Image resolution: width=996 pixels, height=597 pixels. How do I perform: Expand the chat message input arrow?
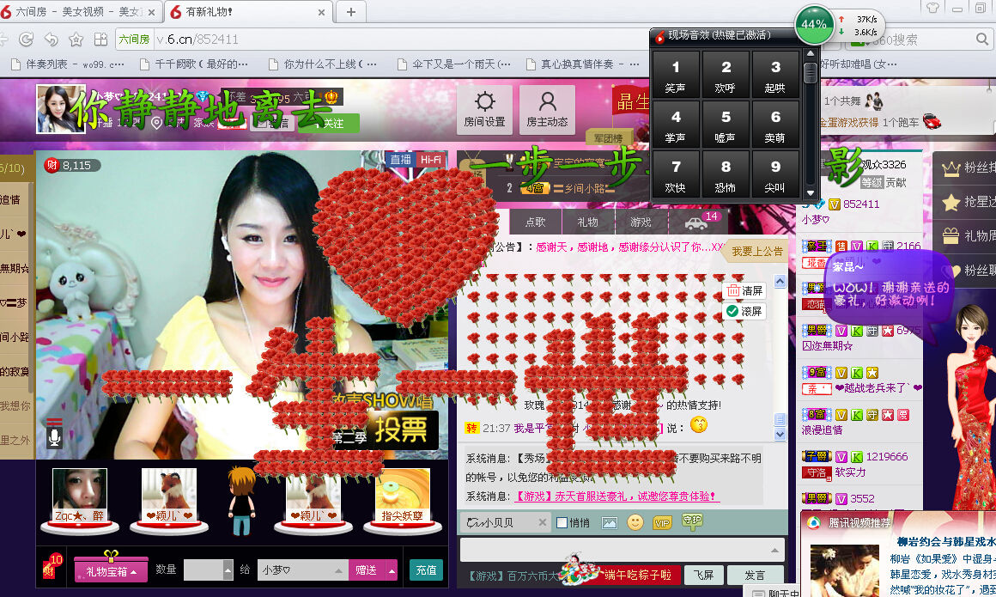click(774, 549)
